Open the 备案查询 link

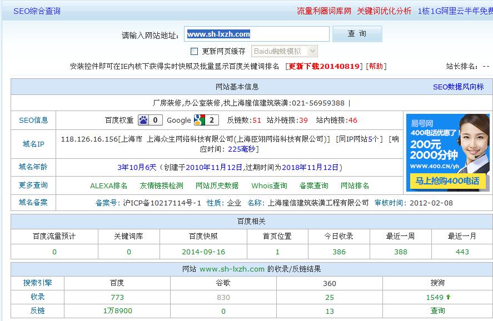click(x=314, y=185)
